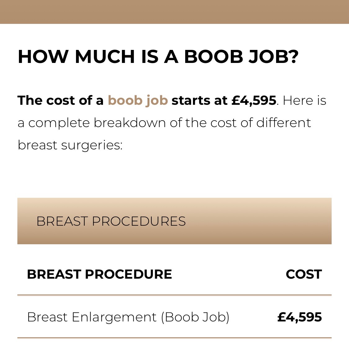The width and height of the screenshot is (349, 345).
Task: Click the "Breast Procedure" column header
Action: 99,274
